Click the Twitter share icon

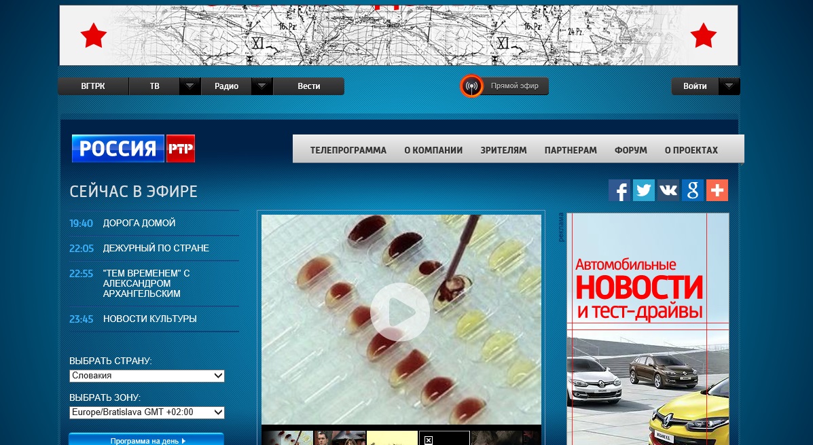point(643,190)
